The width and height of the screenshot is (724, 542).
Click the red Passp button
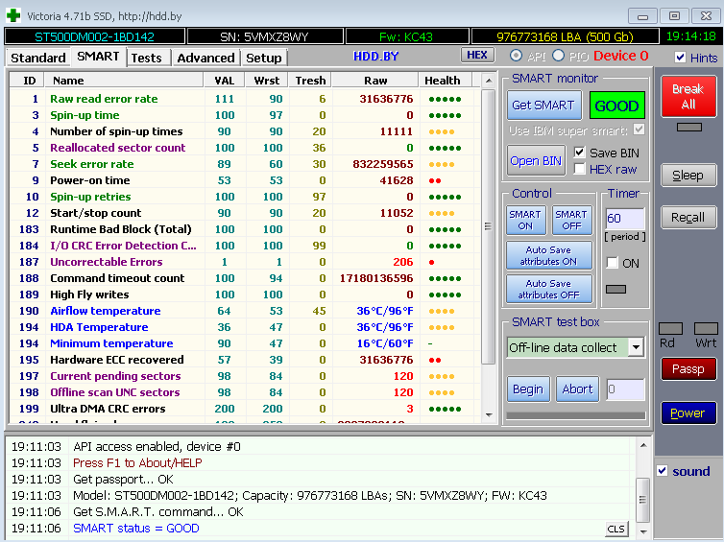688,369
